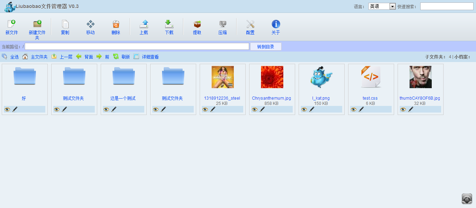
Task: Go to 主文件夹 home folder
Action: [39, 57]
